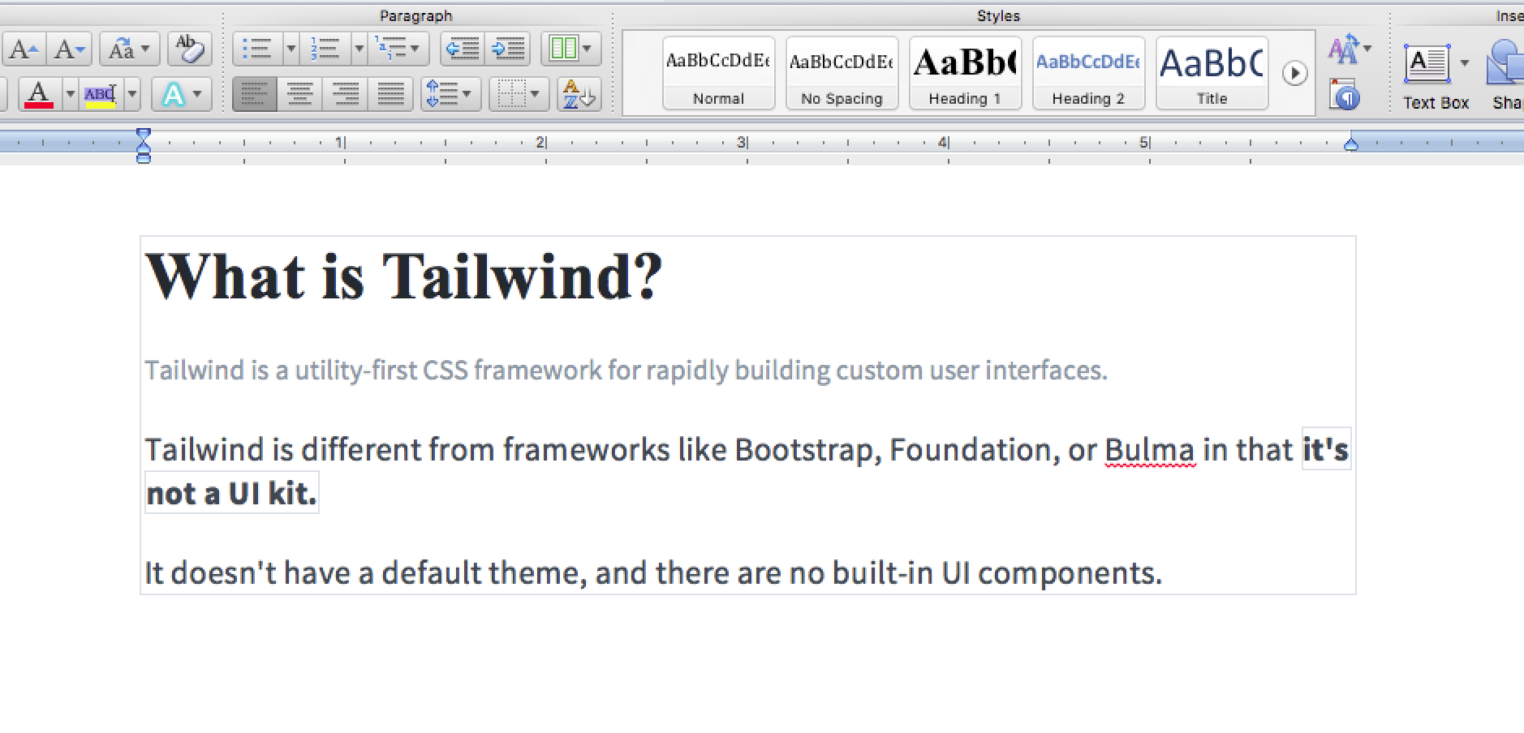Expand the Styles gallery
The image size is (1524, 733).
tap(1295, 73)
